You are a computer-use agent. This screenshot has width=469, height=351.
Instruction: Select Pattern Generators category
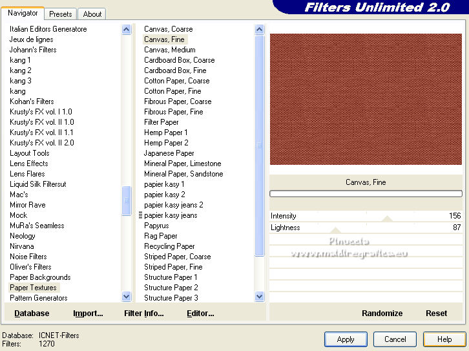click(x=39, y=298)
